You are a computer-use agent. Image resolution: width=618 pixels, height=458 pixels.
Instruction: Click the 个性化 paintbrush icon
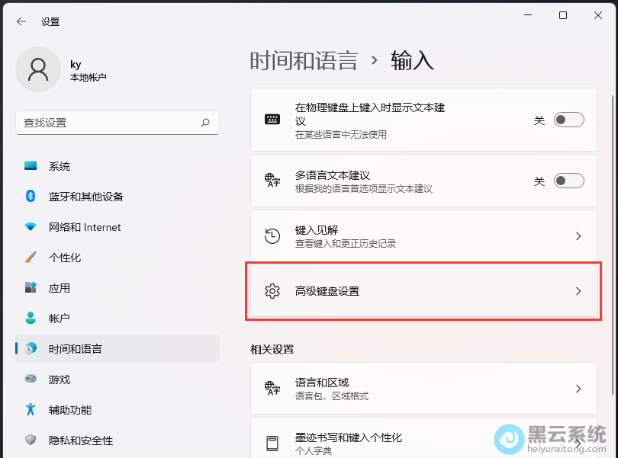(31, 258)
